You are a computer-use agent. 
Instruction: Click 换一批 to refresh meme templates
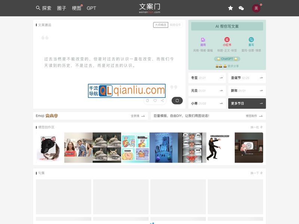[256, 128]
